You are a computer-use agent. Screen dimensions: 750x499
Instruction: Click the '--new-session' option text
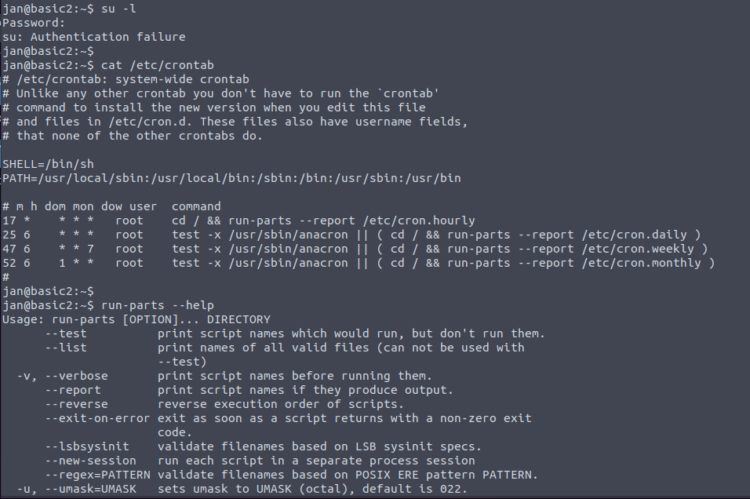(90, 461)
